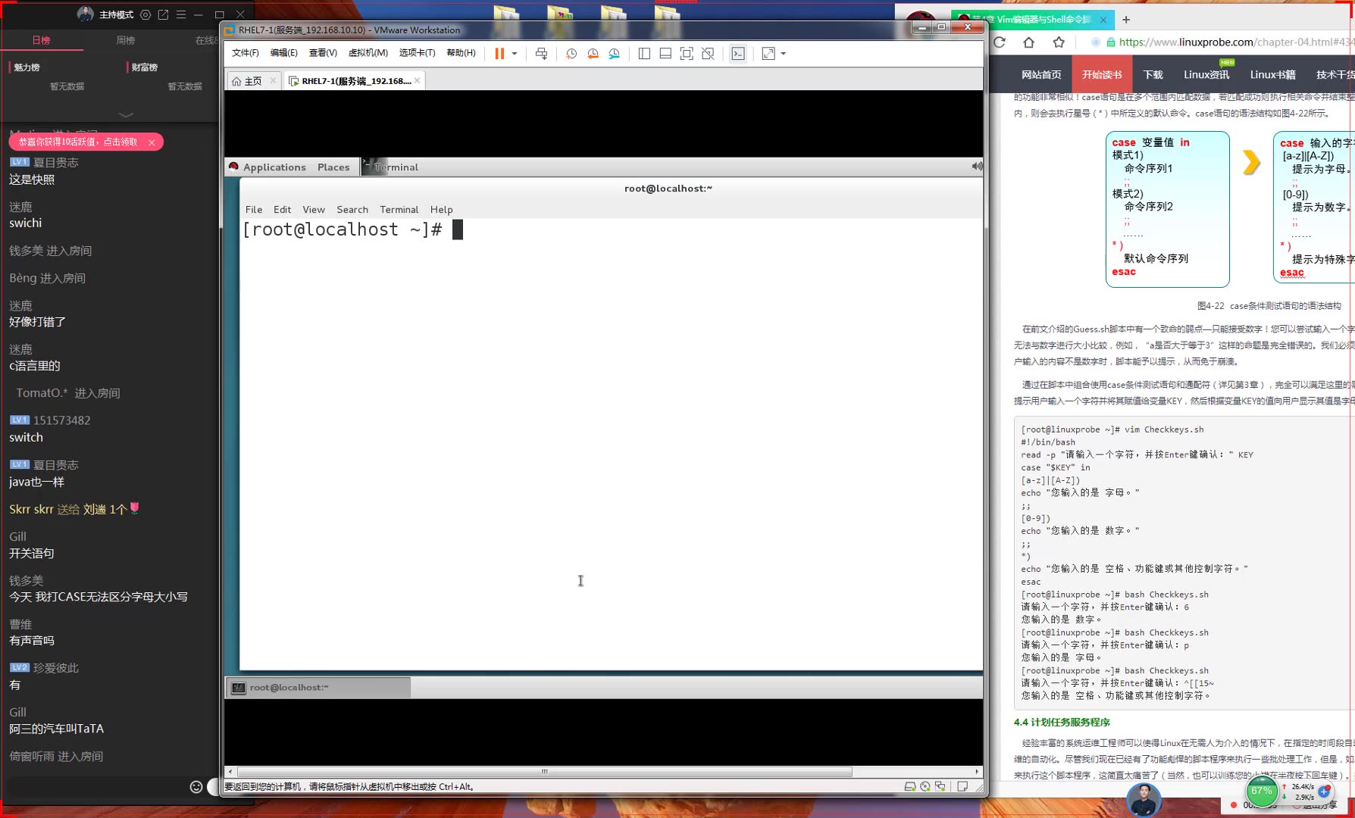Toggle the VM console thumbnail bar
Image resolution: width=1355 pixels, height=818 pixels.
pyautogui.click(x=664, y=53)
